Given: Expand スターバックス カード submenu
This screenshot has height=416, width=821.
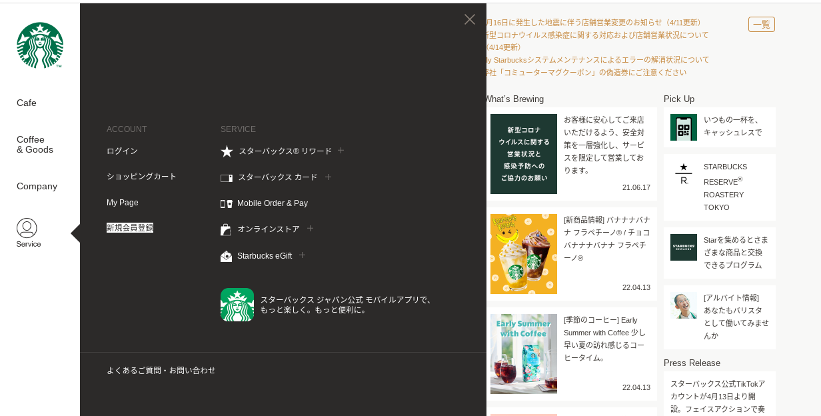Looking at the screenshot, I should 328,177.
